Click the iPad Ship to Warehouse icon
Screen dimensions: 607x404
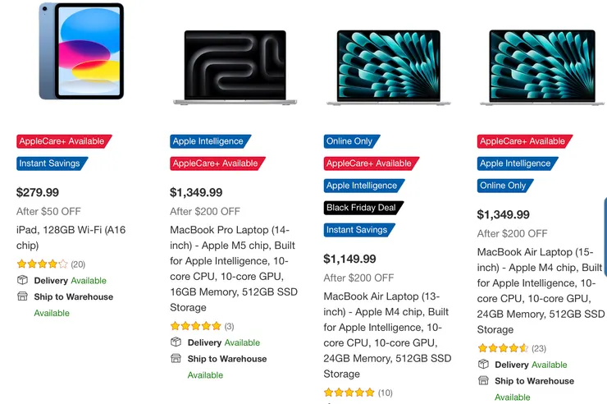tap(23, 296)
